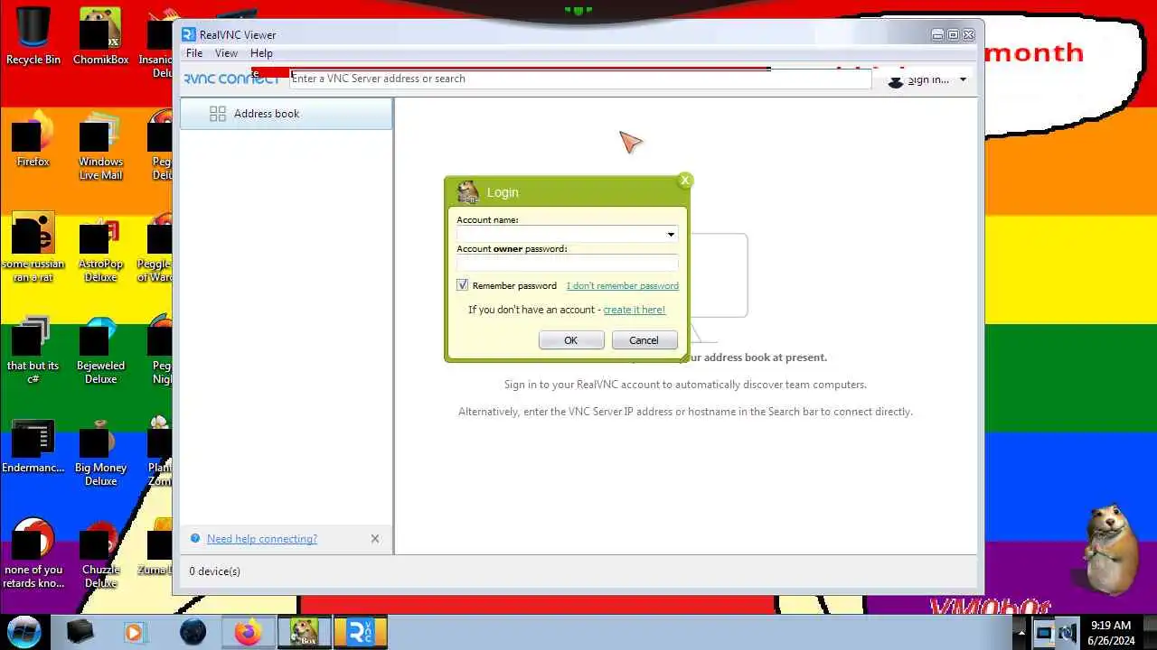Click the blue help icon beside Need help connecting
The width and height of the screenshot is (1157, 650).
[x=194, y=538]
